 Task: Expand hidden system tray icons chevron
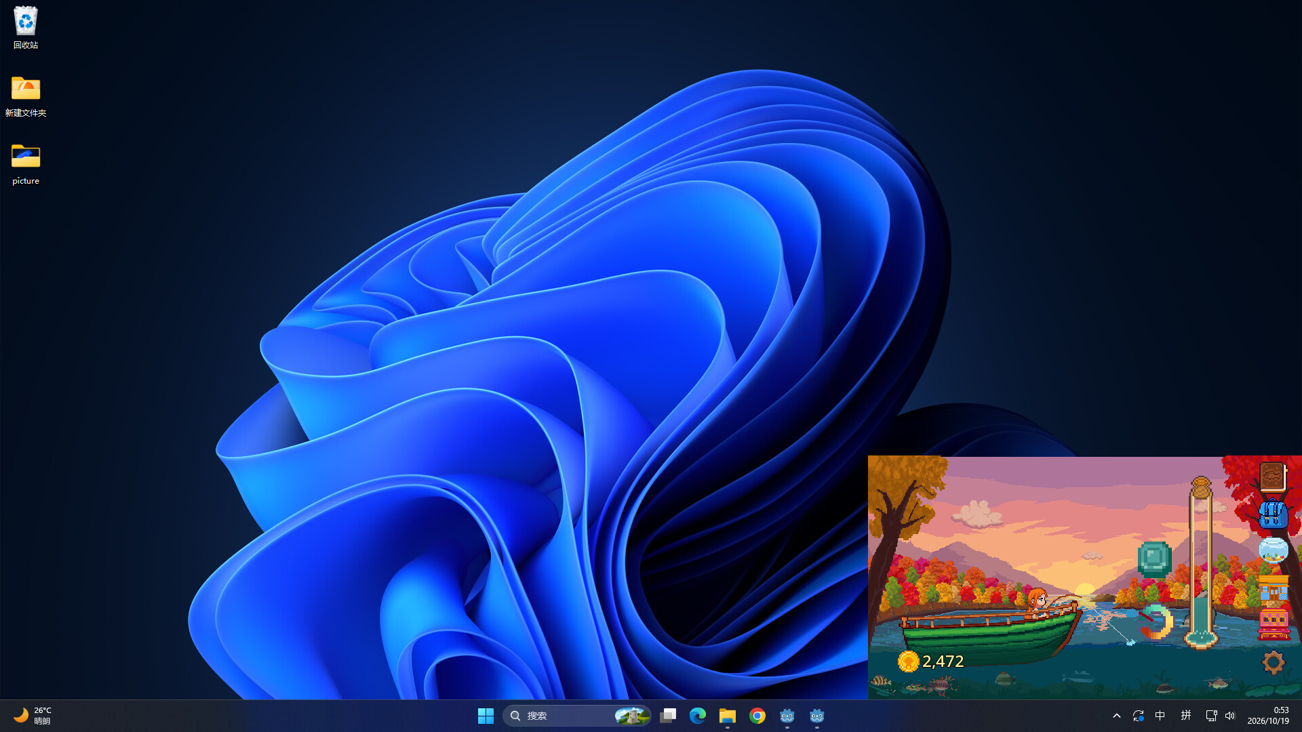pos(1117,716)
